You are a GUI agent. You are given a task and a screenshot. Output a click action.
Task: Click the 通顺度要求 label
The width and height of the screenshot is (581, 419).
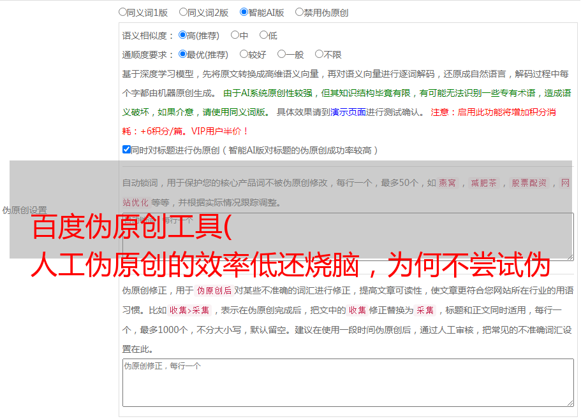(x=148, y=55)
